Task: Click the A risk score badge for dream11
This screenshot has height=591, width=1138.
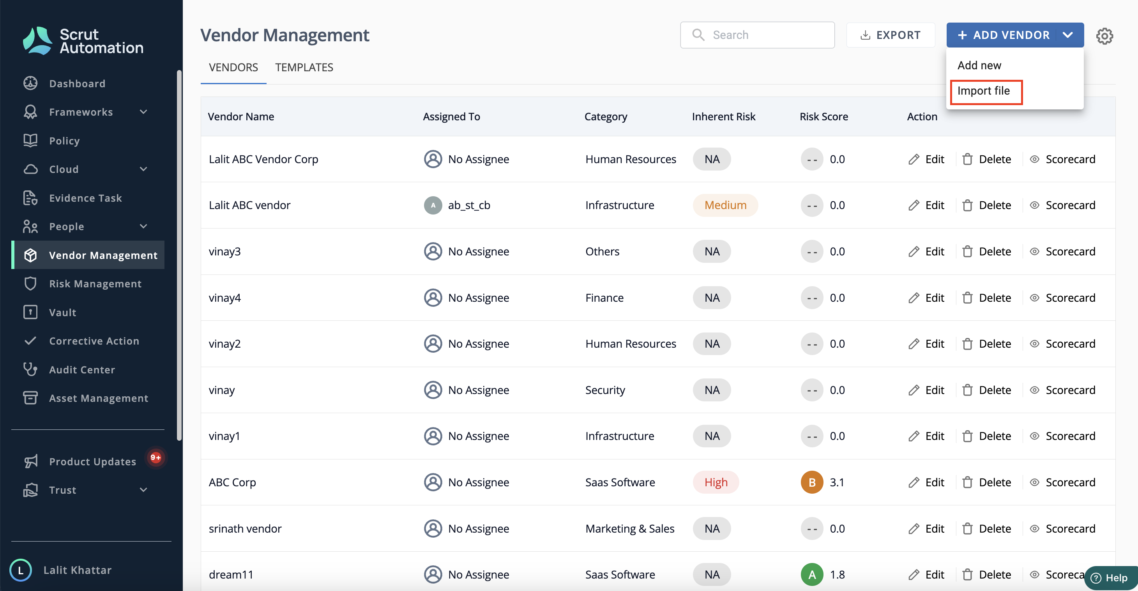Action: coord(812,574)
